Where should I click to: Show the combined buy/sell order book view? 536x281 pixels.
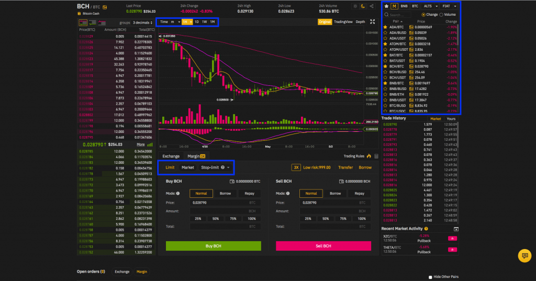click(83, 23)
